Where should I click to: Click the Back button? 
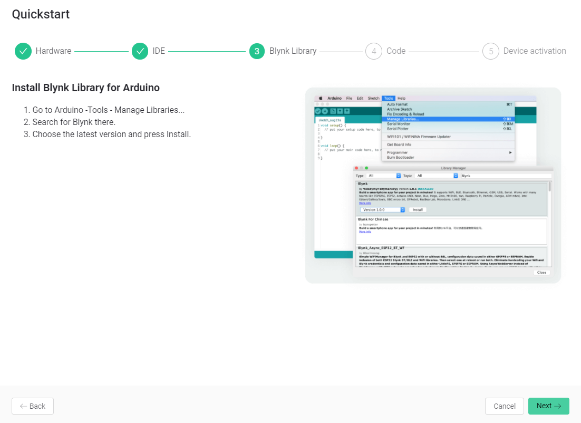pyautogui.click(x=33, y=406)
